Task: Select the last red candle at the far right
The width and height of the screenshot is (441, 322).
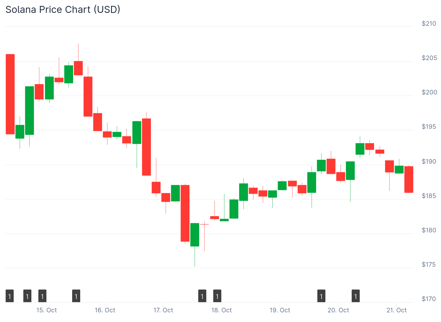Action: (x=409, y=179)
